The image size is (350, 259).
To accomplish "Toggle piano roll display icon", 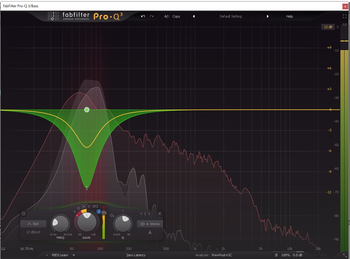I will coord(3,249).
